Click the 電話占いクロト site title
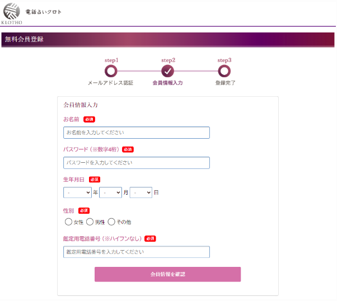The height and width of the screenshot is (301, 337). pyautogui.click(x=44, y=12)
